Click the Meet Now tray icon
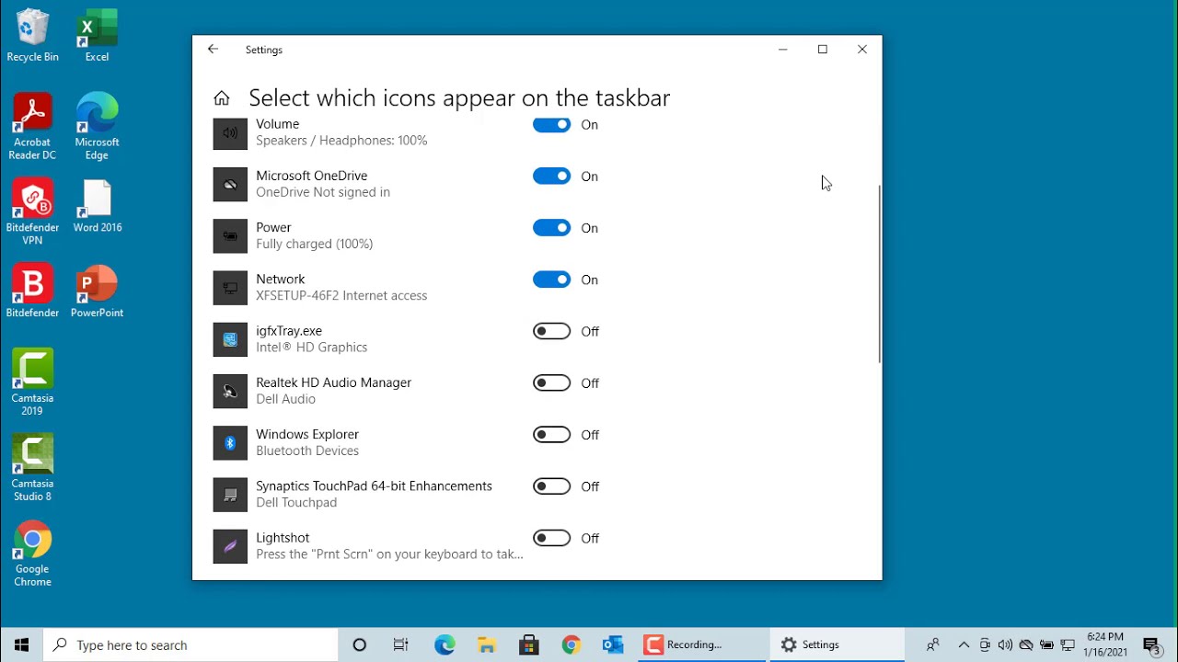 point(985,645)
